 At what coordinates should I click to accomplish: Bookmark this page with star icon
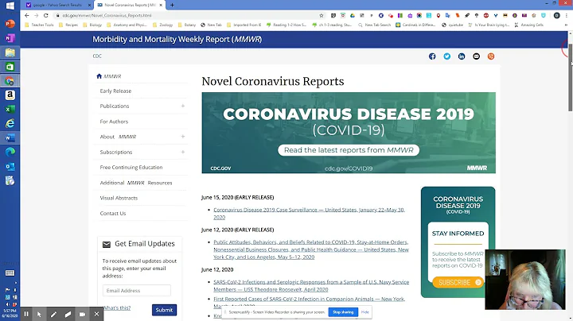[322, 15]
